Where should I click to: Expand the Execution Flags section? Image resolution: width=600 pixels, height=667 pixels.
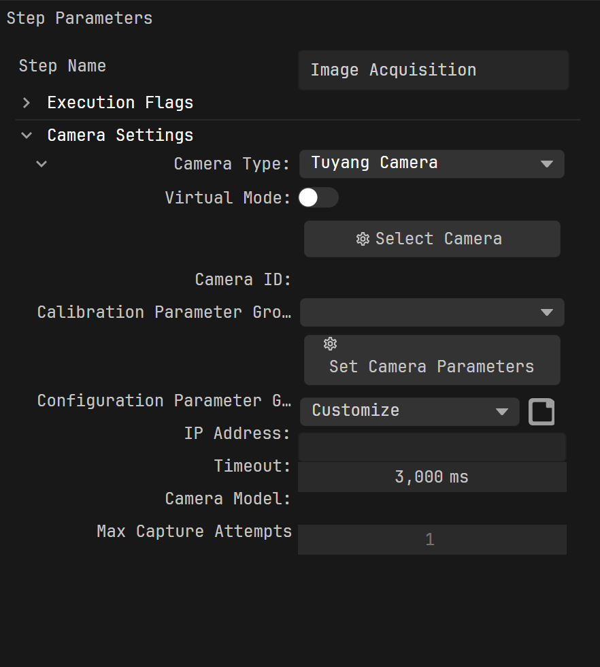pyautogui.click(x=27, y=103)
